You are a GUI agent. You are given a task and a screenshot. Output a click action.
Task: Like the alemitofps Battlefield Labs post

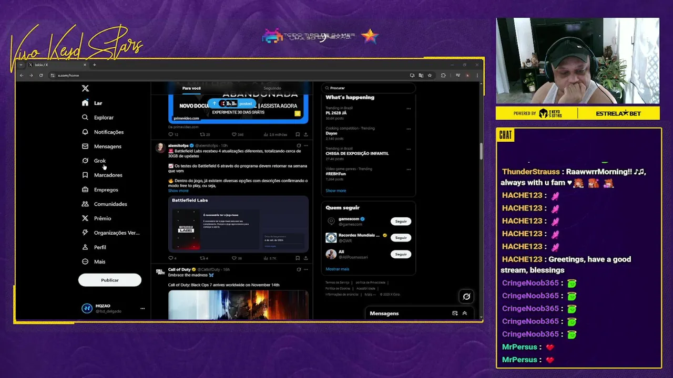(234, 258)
